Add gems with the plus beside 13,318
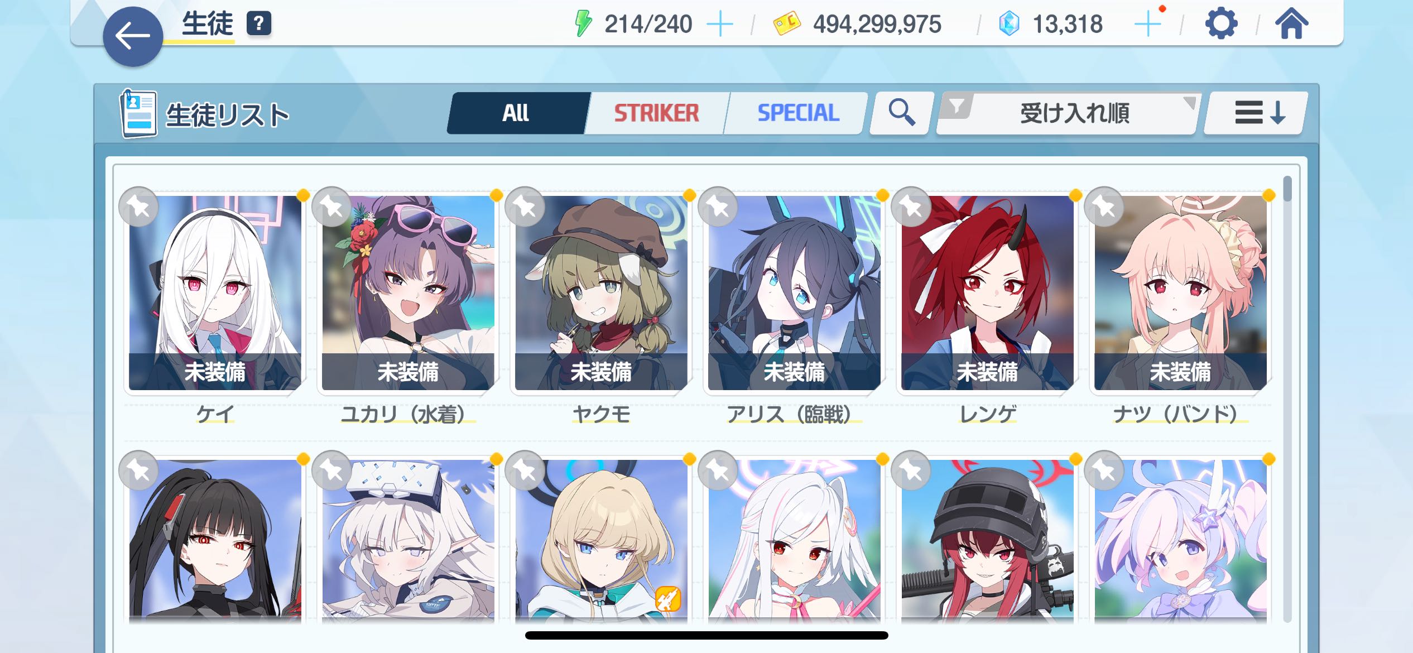The height and width of the screenshot is (653, 1413). 1147,25
